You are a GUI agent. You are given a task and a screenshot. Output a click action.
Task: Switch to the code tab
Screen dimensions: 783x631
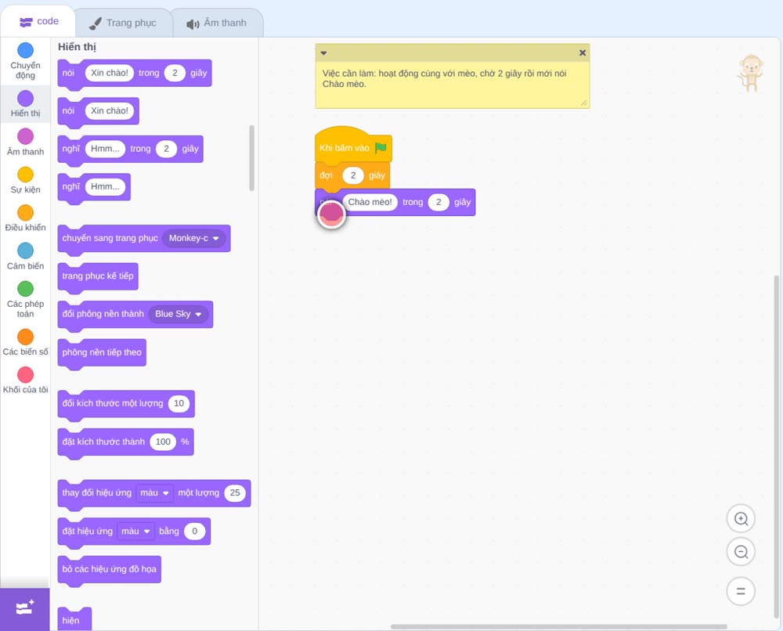(38, 21)
